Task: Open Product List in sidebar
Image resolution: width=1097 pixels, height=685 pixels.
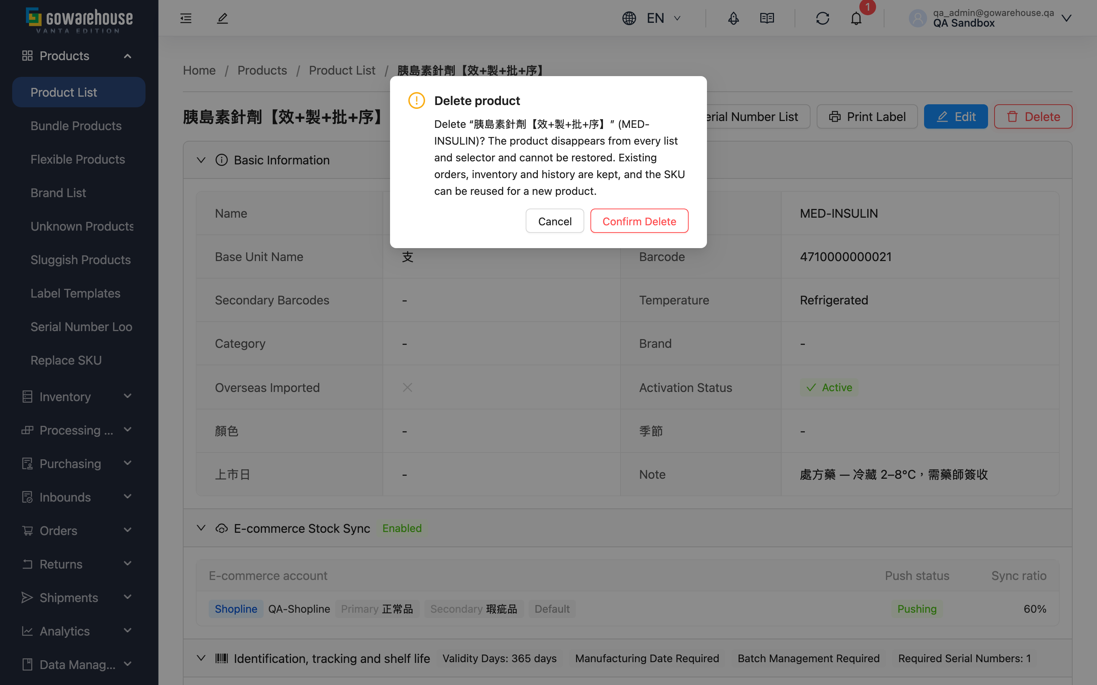Action: pyautogui.click(x=79, y=92)
